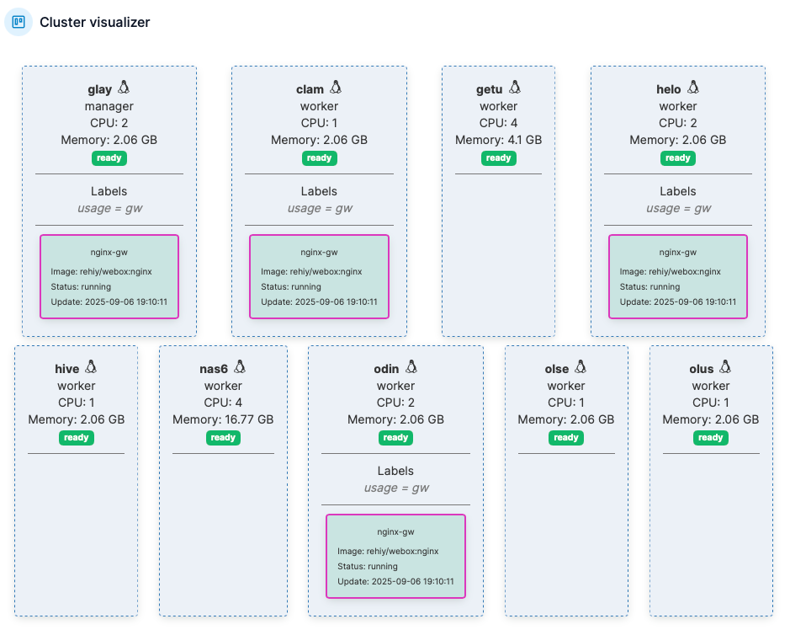Click the ready badge on hive node
The height and width of the screenshot is (635, 790).
click(x=76, y=437)
